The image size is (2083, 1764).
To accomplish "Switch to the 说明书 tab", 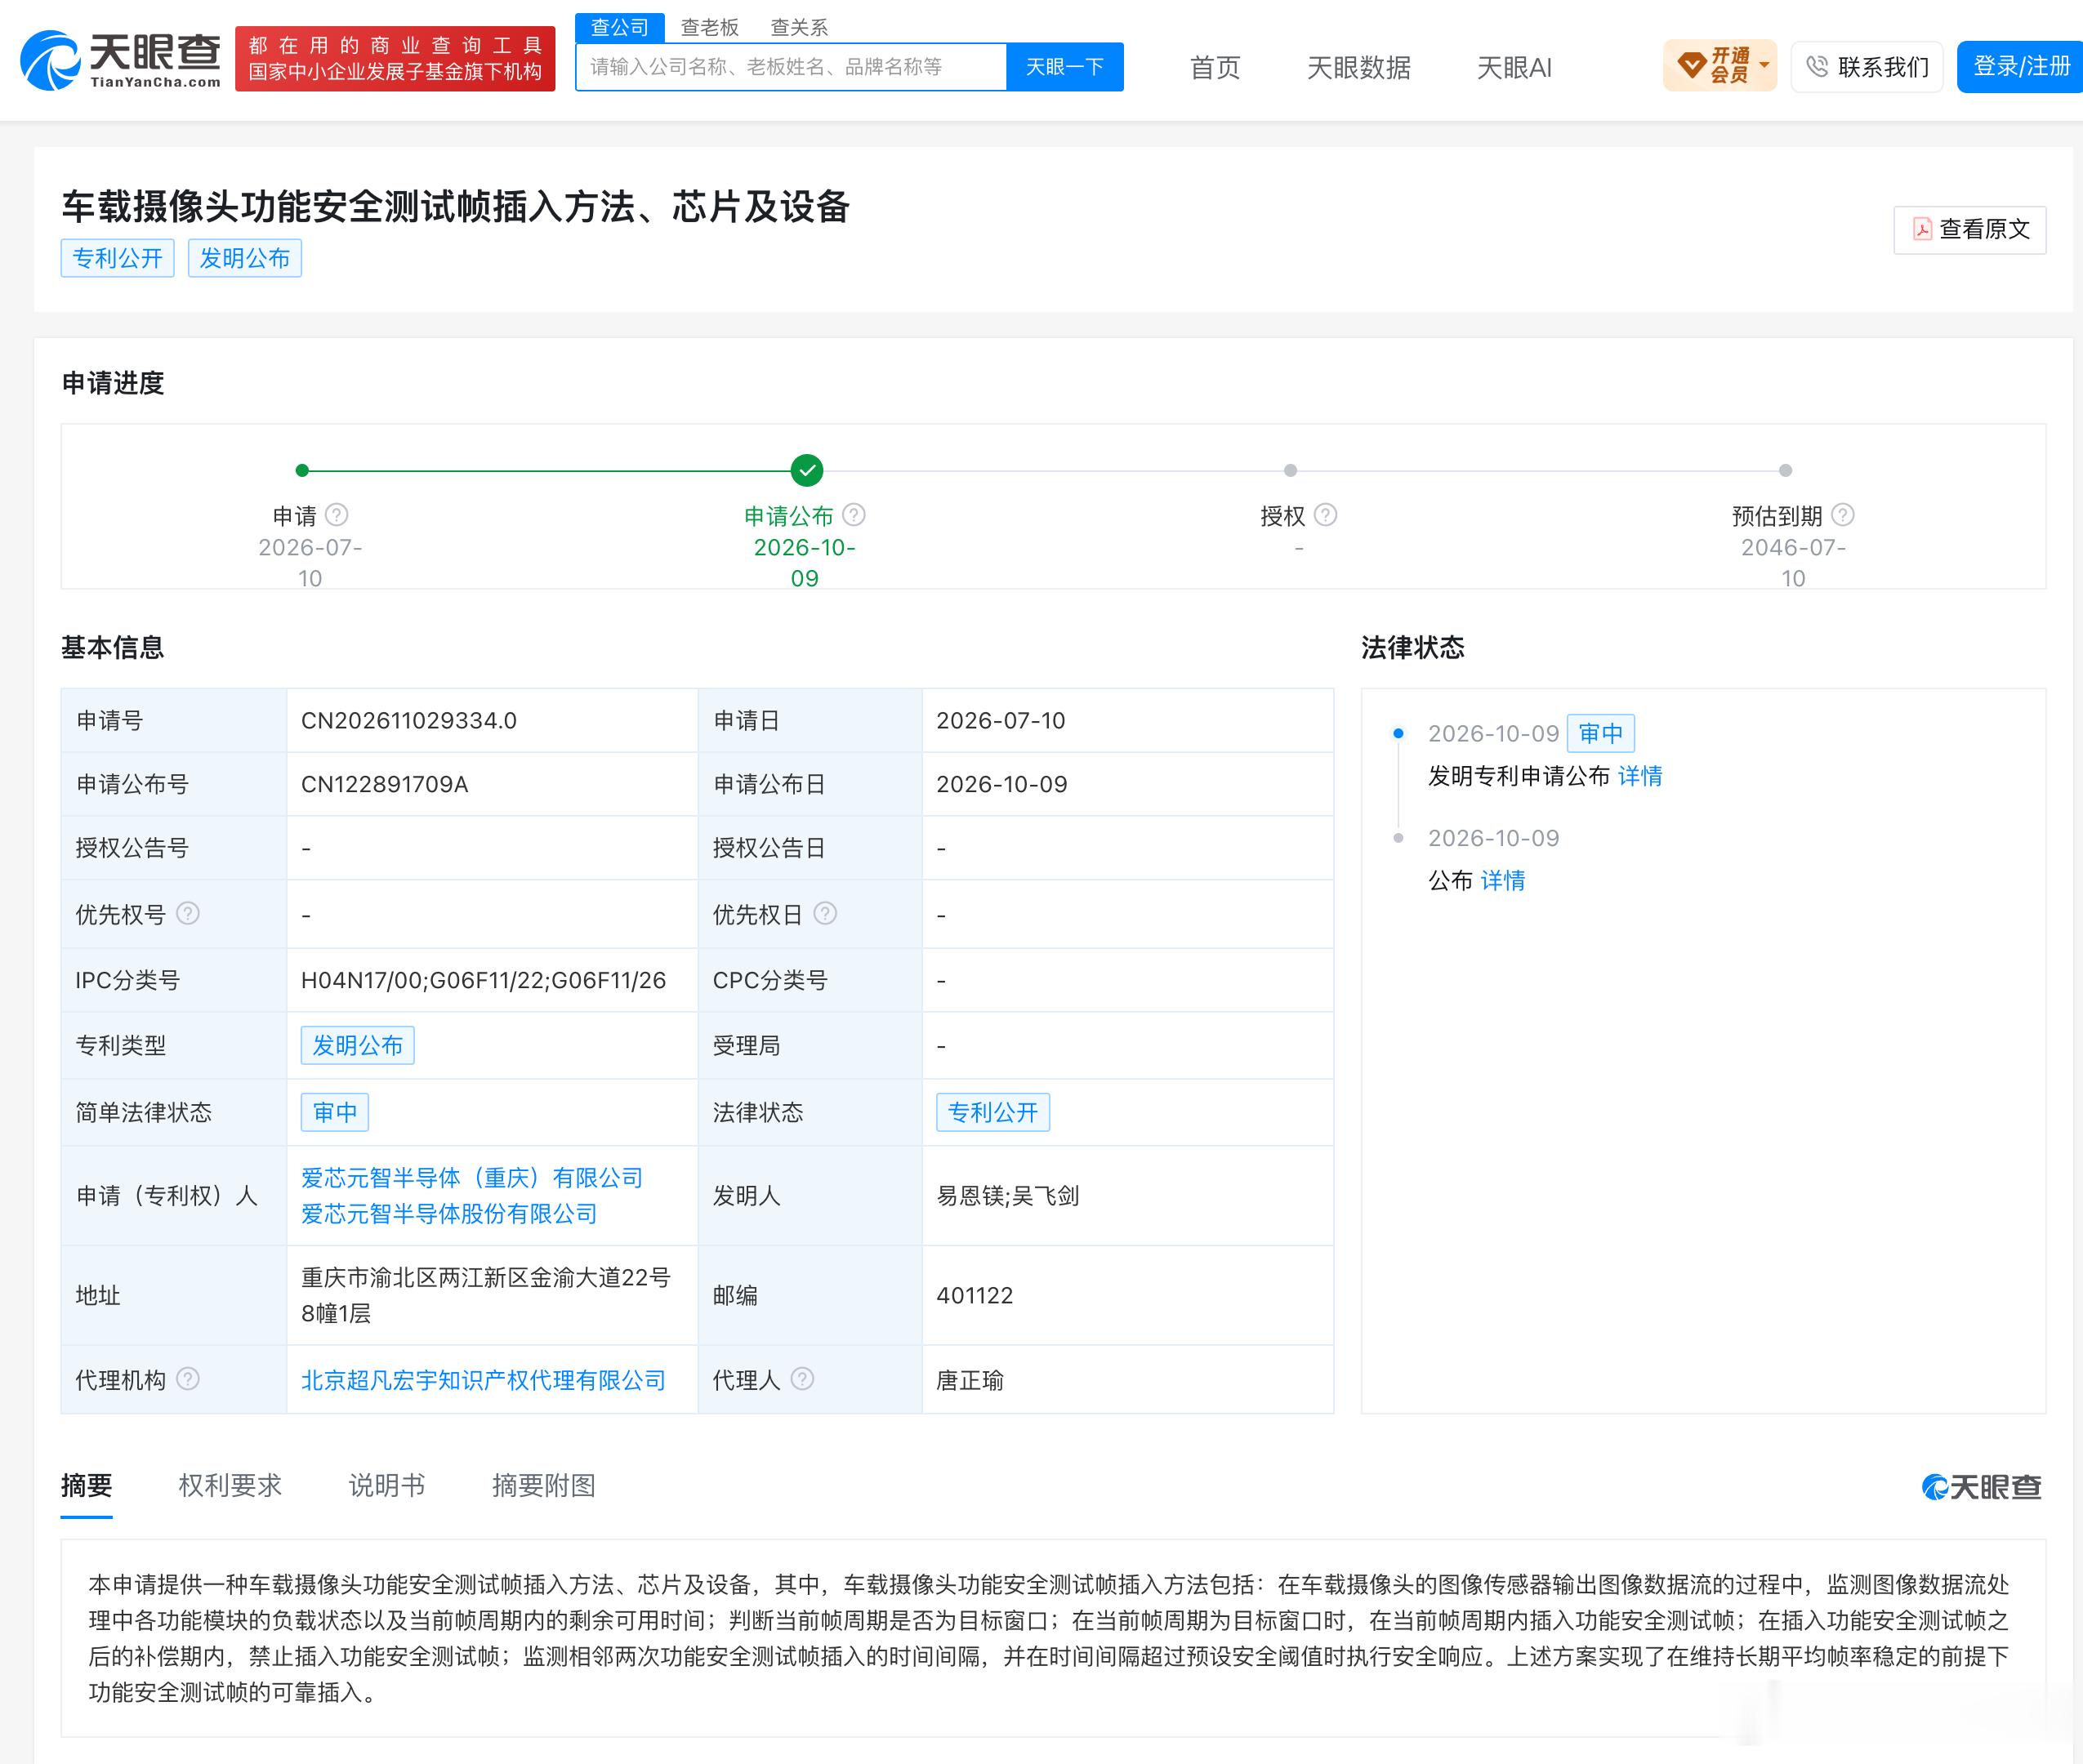I will [x=387, y=1485].
